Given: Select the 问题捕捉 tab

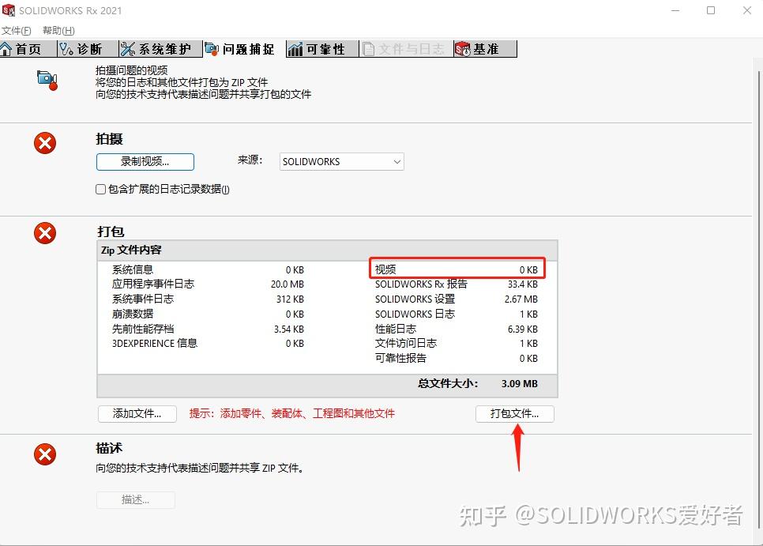Looking at the screenshot, I should tap(244, 49).
